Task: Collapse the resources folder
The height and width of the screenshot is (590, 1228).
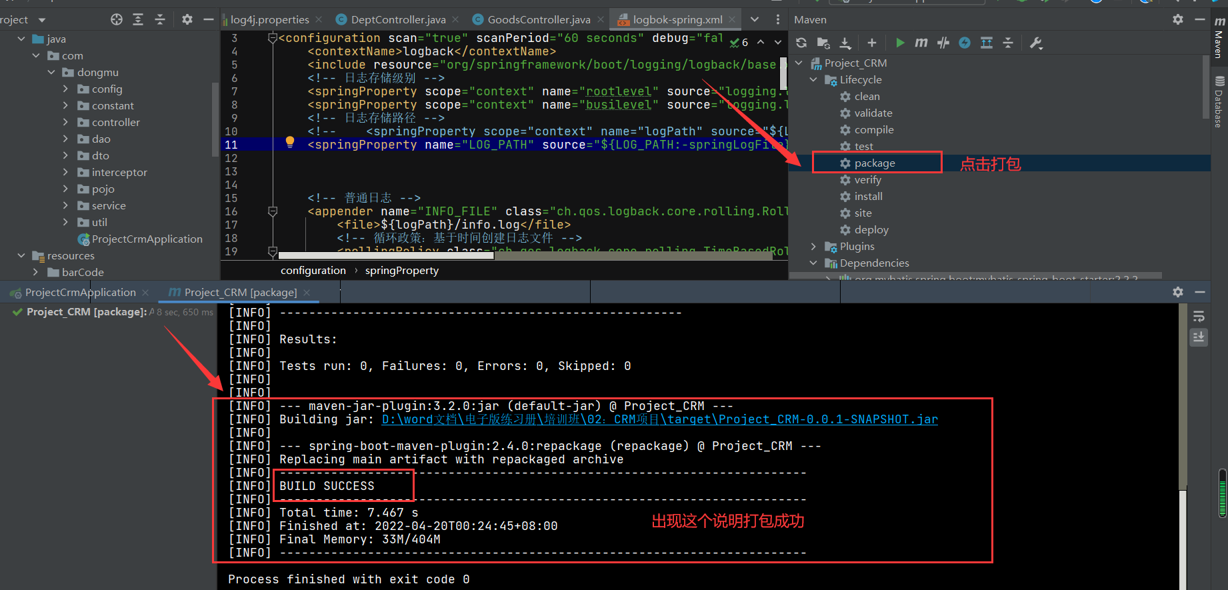Action: (21, 256)
